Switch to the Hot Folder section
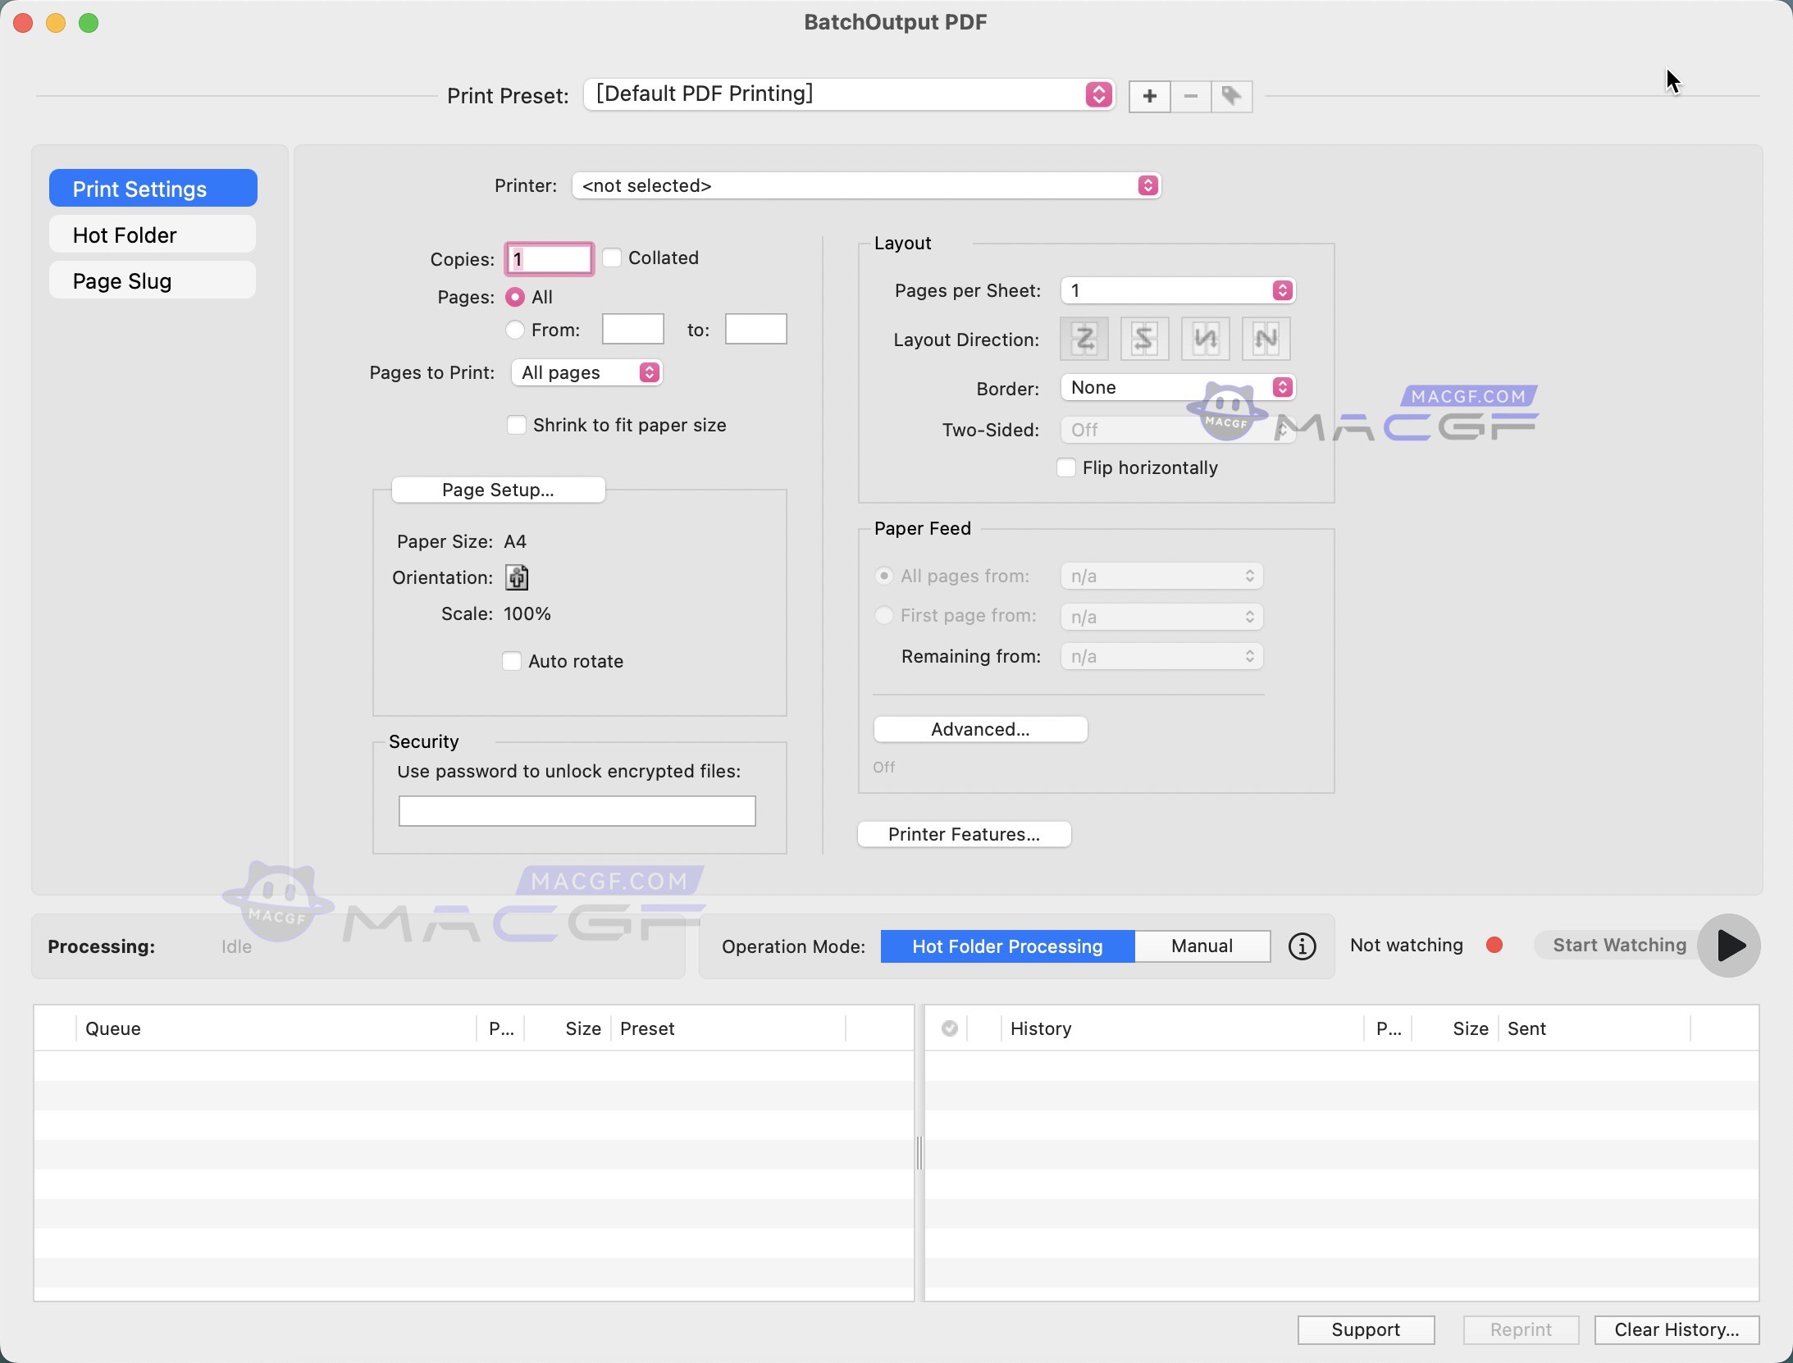1793x1363 pixels. click(x=153, y=235)
